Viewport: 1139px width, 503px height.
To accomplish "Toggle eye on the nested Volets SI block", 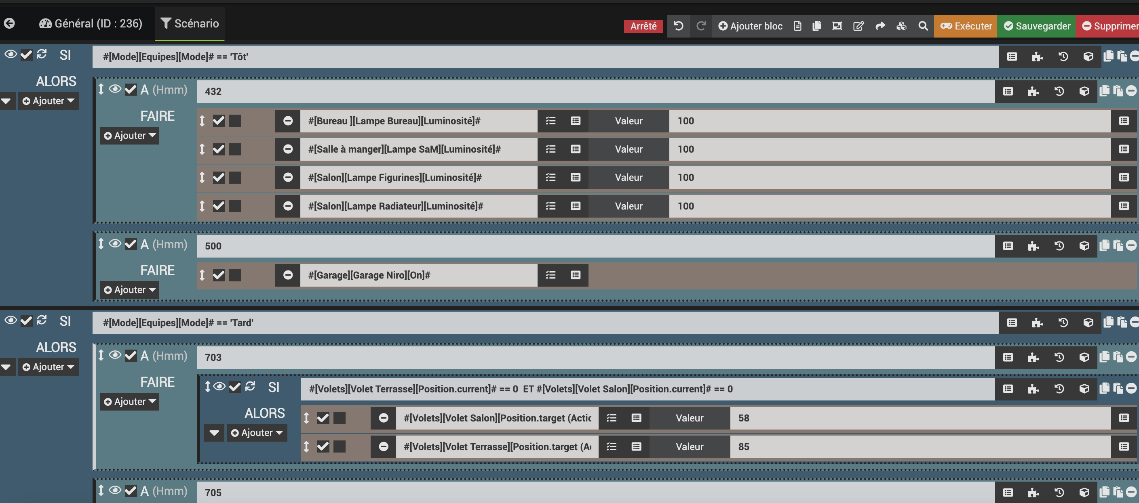I will (219, 386).
